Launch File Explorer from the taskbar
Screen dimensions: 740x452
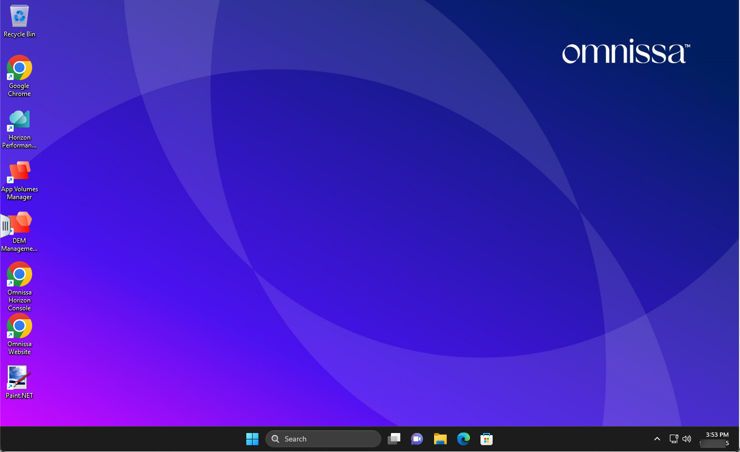pos(440,439)
